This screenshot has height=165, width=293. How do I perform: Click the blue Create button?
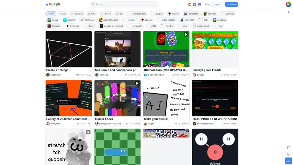coord(231,4)
